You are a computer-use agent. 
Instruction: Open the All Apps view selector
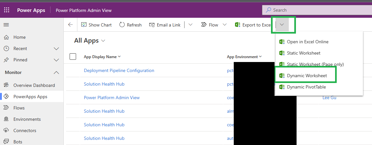[90, 41]
